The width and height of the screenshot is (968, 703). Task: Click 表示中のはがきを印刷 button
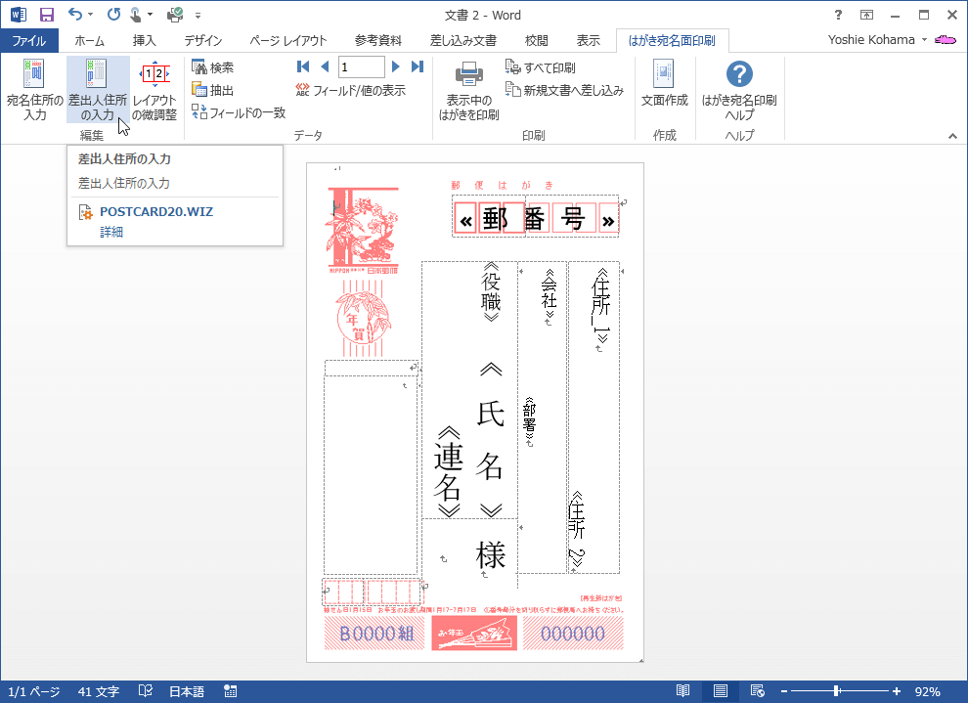[x=469, y=90]
